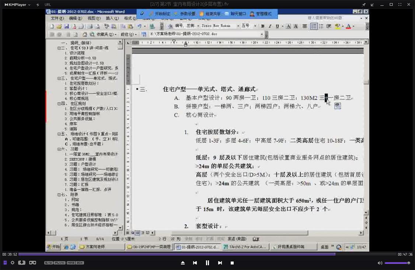Open the 前往 dropdown in Web toolbar
This screenshot has height=270, width=415.
tap(129, 34)
